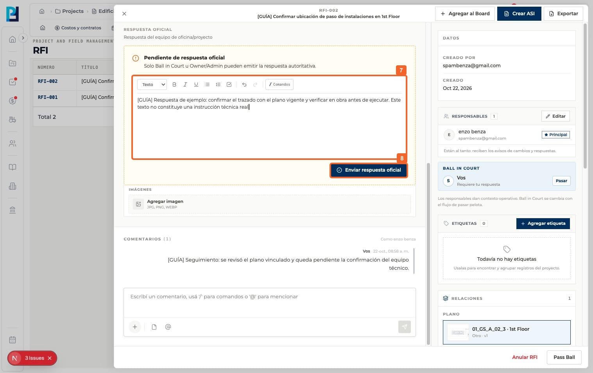Click Agregar al Board

point(465,14)
